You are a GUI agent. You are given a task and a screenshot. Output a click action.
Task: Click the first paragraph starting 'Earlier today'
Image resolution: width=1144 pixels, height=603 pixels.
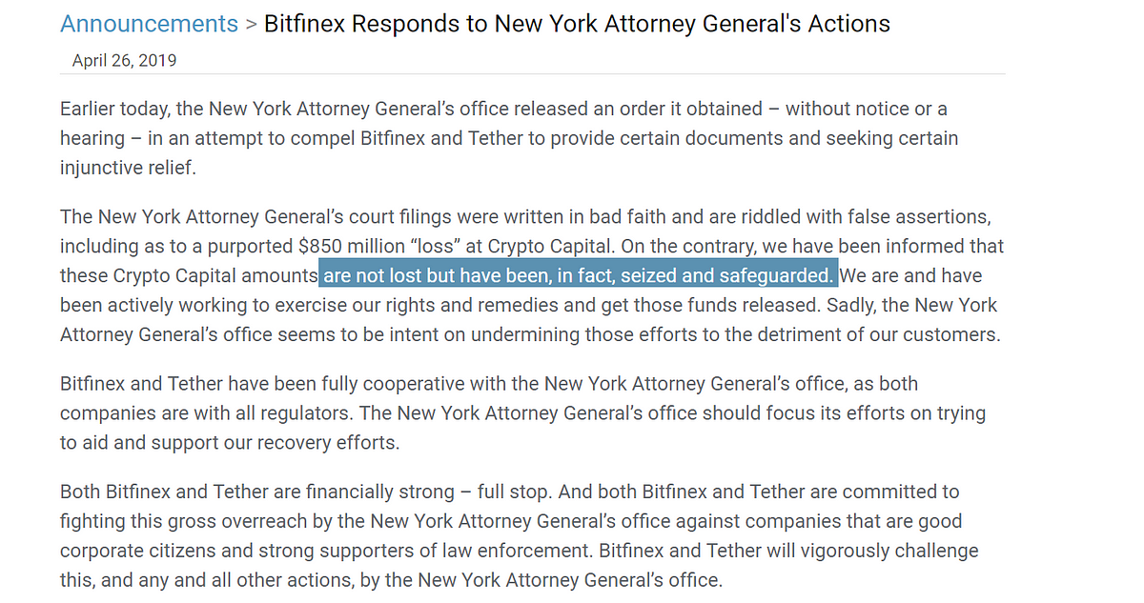point(509,138)
